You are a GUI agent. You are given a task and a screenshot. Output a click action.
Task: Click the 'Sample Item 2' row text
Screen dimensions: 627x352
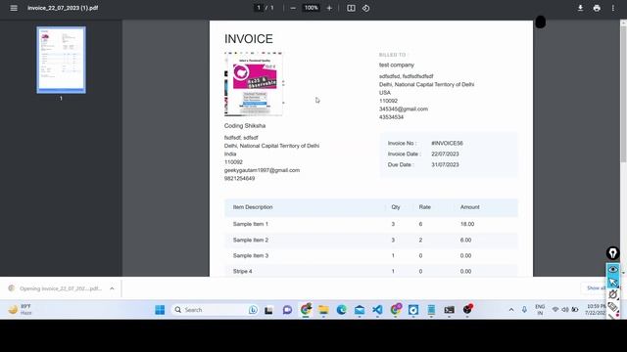(251, 240)
